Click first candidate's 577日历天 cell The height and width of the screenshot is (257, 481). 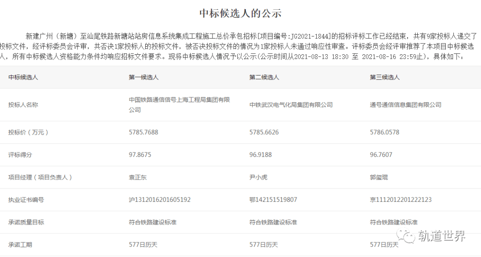[x=143, y=245]
